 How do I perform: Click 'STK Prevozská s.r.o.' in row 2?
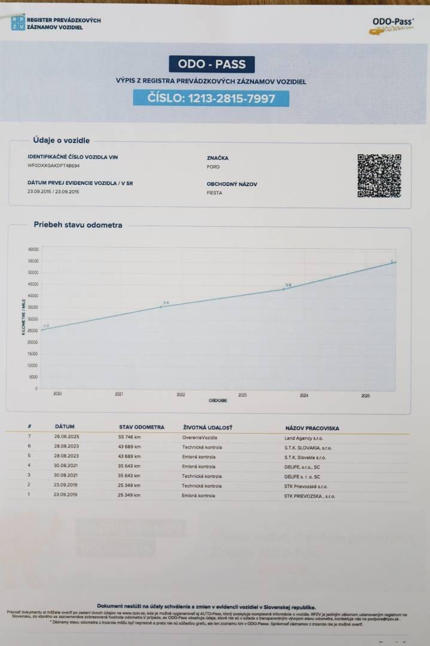(x=306, y=486)
